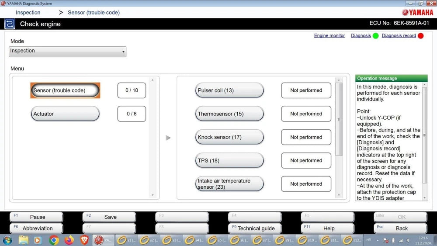Open taskbar window s4
This screenshot has width=437, height=246.
(x=194, y=240)
